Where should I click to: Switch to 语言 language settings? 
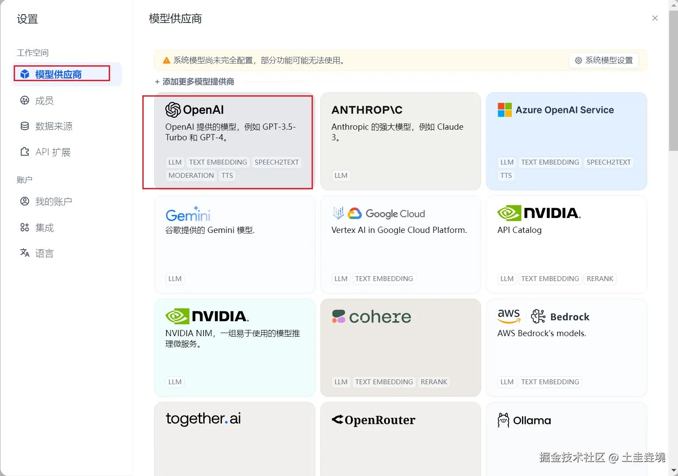tap(44, 253)
